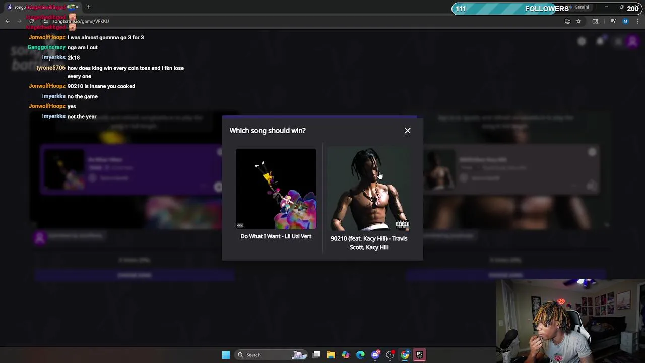Open OBS Studio from the taskbar
Screen dimensions: 645x363
(x=390, y=355)
